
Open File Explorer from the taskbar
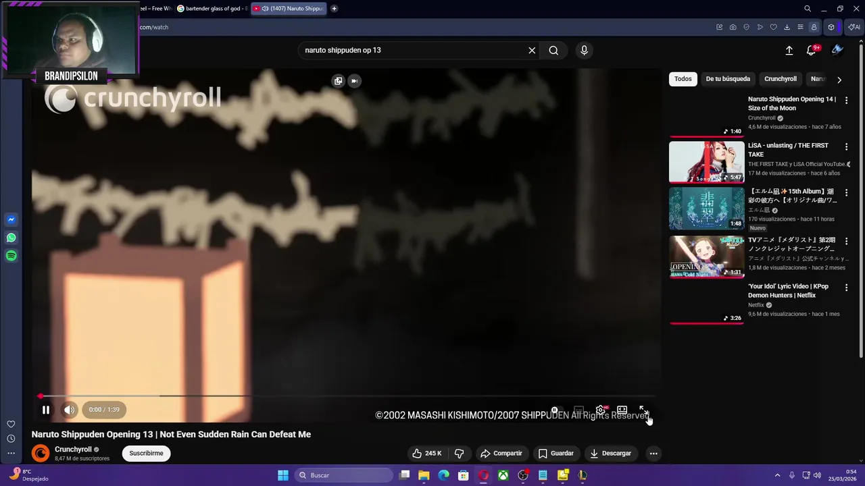(x=424, y=475)
